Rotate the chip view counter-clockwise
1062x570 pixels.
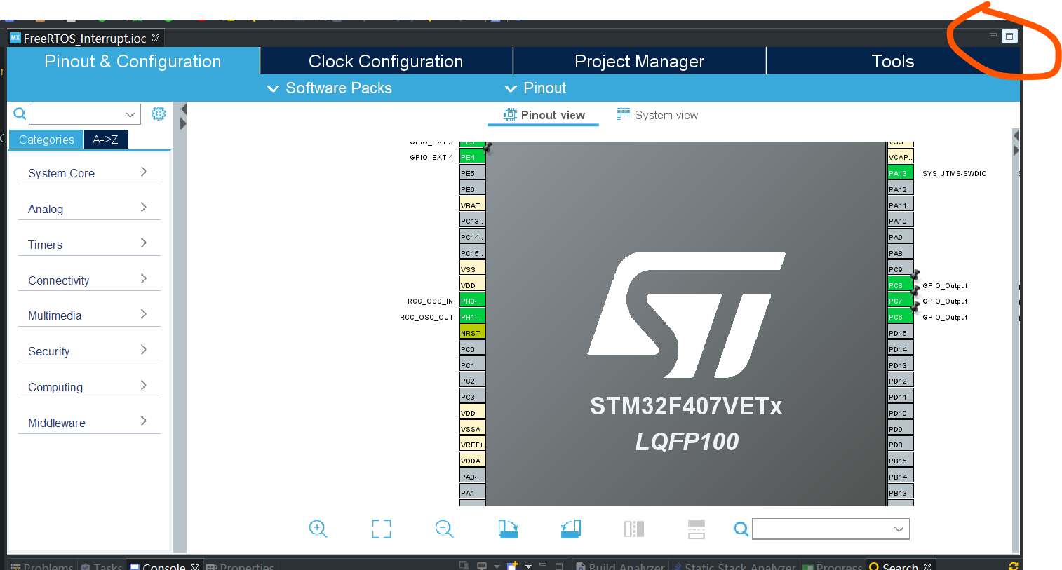pyautogui.click(x=571, y=529)
